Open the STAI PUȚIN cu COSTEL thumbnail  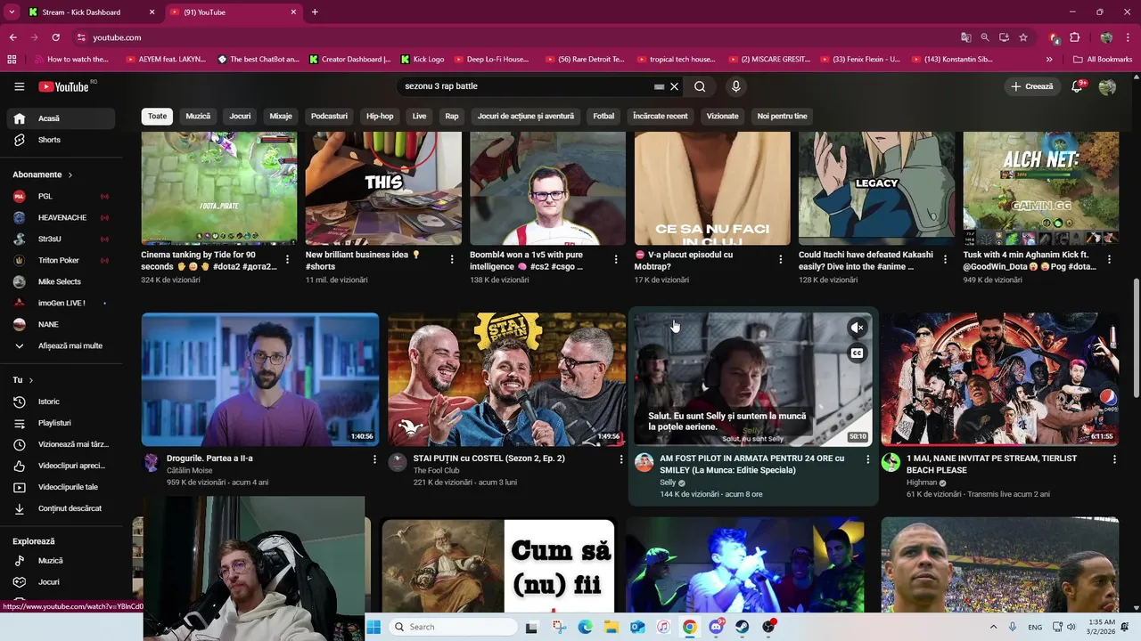[x=506, y=378]
